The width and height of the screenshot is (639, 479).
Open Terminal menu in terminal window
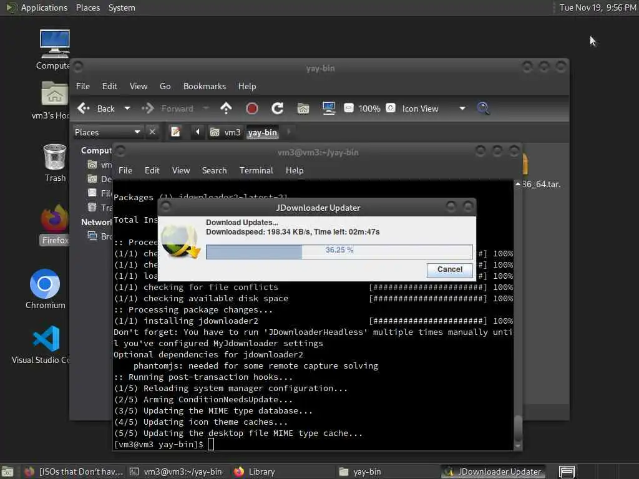[x=256, y=171]
